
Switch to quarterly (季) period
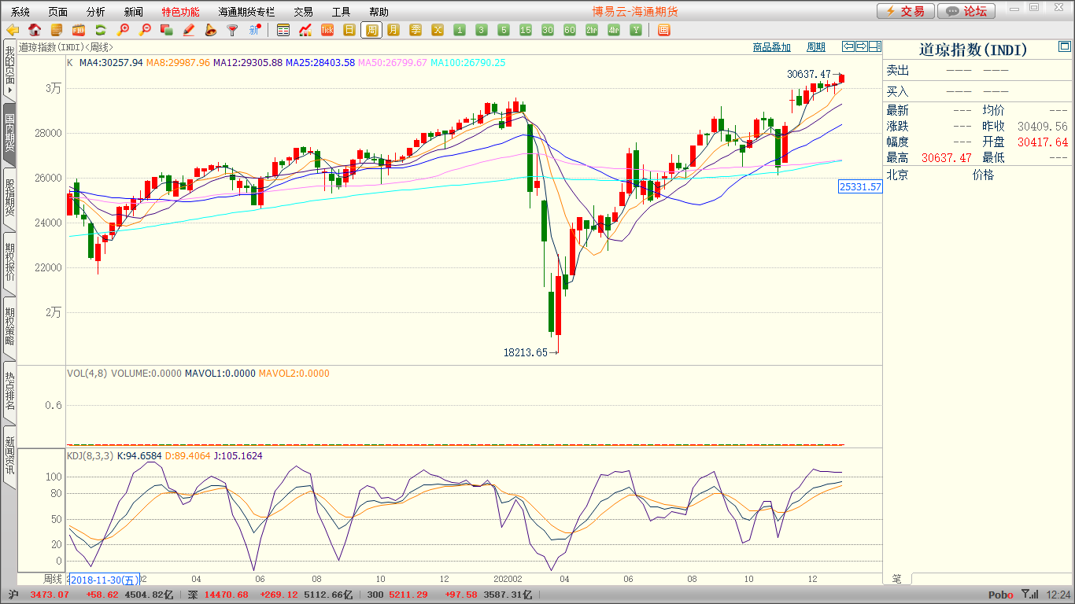[x=416, y=30]
